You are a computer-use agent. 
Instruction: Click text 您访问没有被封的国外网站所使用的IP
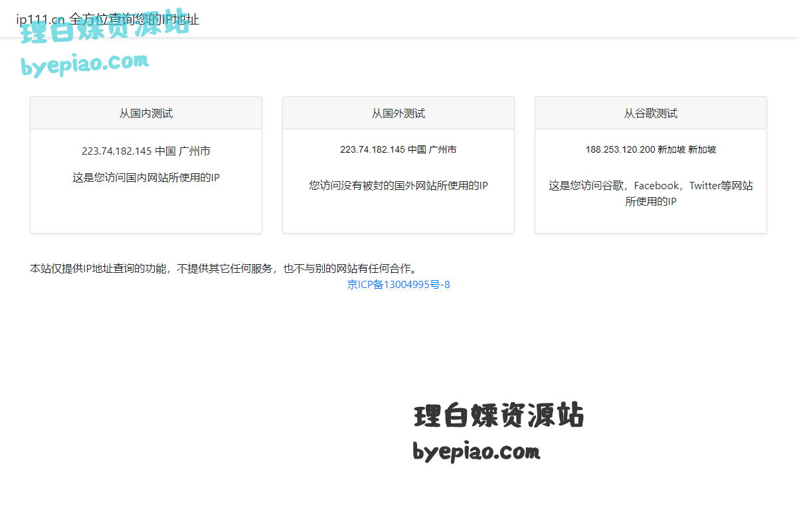click(398, 186)
